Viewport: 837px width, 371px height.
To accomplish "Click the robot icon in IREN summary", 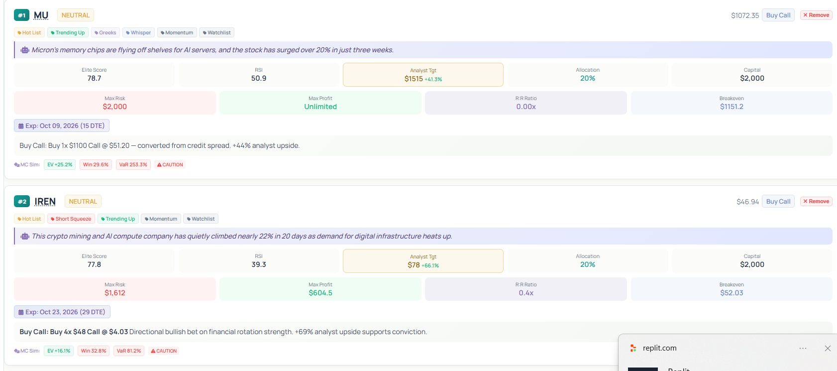I will tap(25, 236).
